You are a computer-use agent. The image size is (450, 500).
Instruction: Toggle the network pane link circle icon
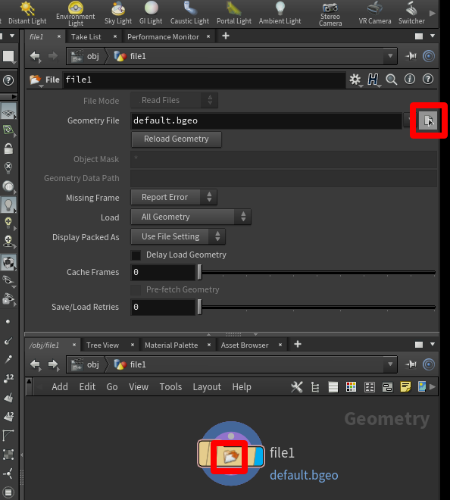(x=429, y=364)
